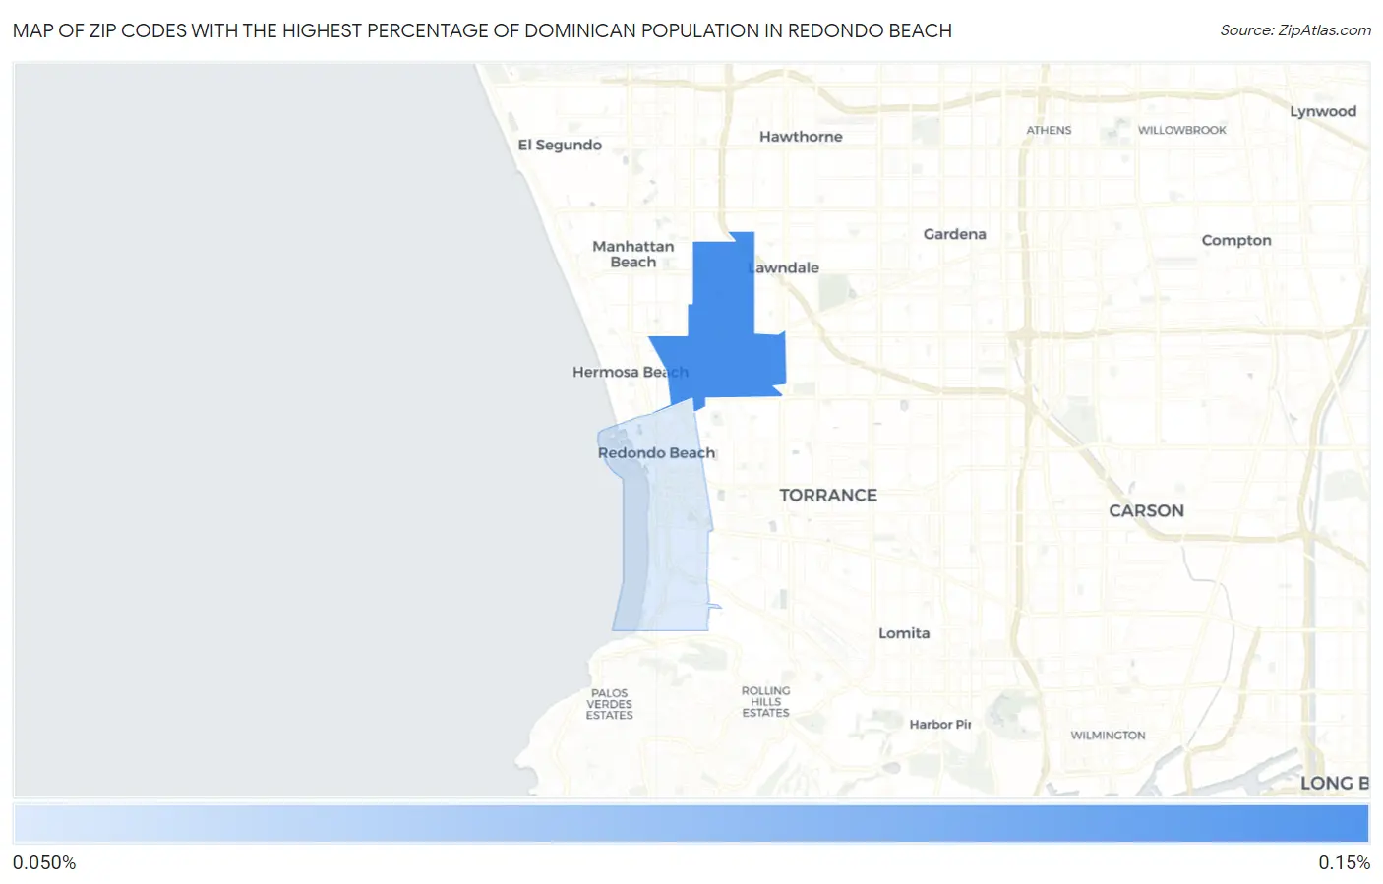Click the Source: ZipAtlas.com text
Screen dimensions: 1383x884
1295,30
